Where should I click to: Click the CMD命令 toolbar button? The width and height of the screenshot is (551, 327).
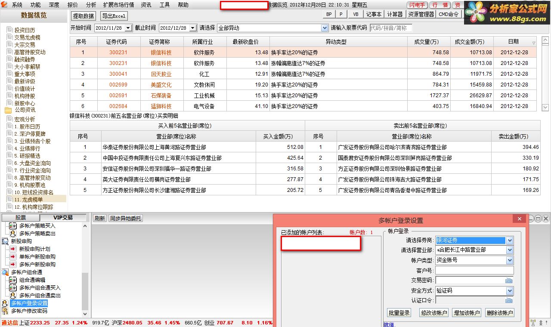click(449, 14)
